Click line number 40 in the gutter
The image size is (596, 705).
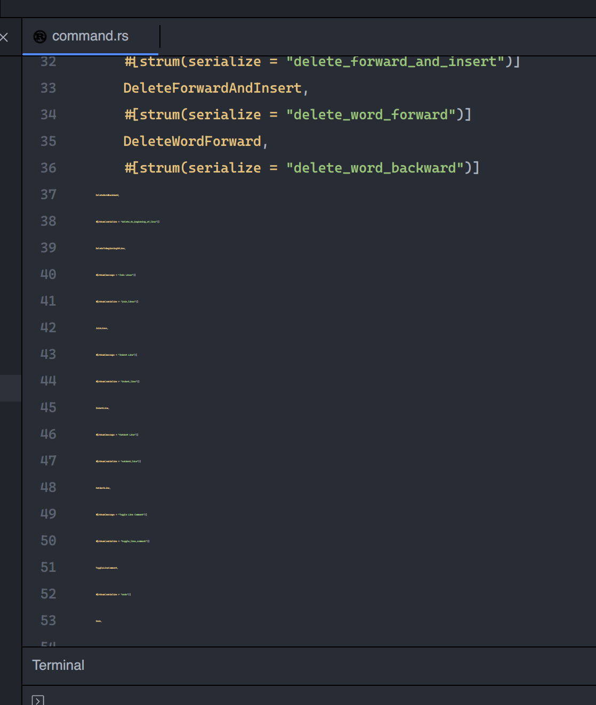click(48, 274)
